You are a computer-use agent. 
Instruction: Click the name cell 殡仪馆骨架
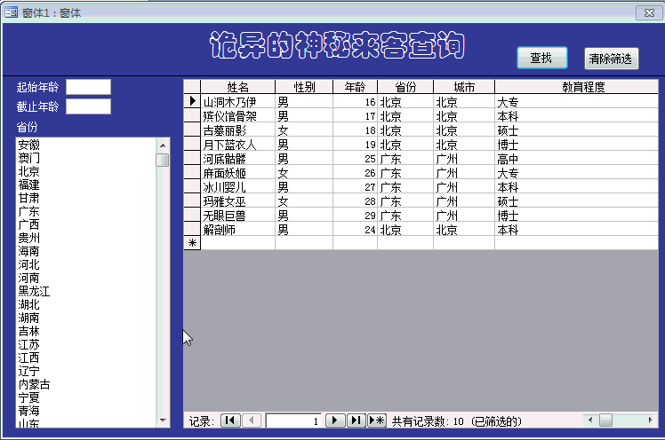pos(238,116)
